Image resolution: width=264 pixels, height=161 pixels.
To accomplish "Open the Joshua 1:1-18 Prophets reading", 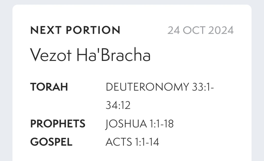I will click(139, 124).
